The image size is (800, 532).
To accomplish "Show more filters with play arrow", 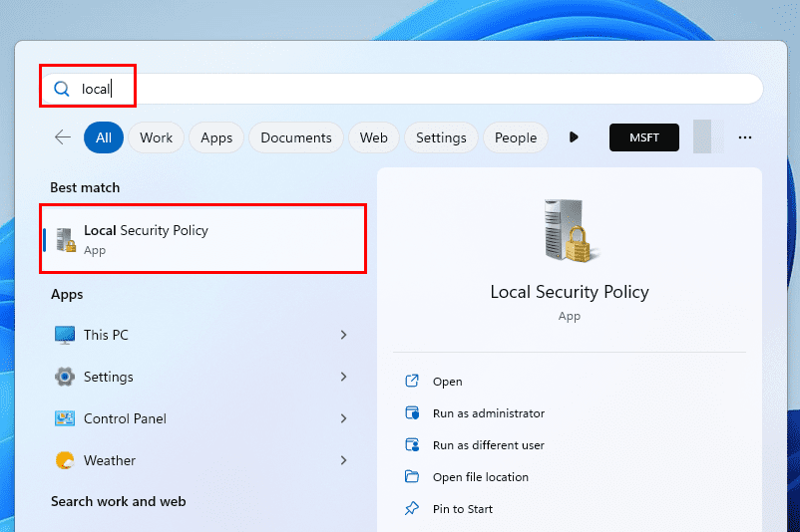I will [574, 137].
